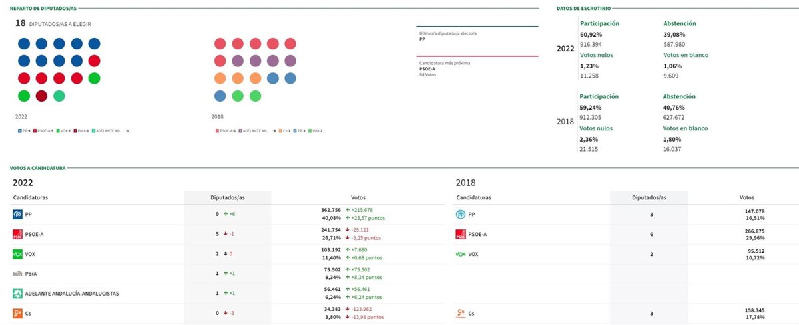Click the VOX logo in 2018 table
The image size is (799, 325).
461,254
